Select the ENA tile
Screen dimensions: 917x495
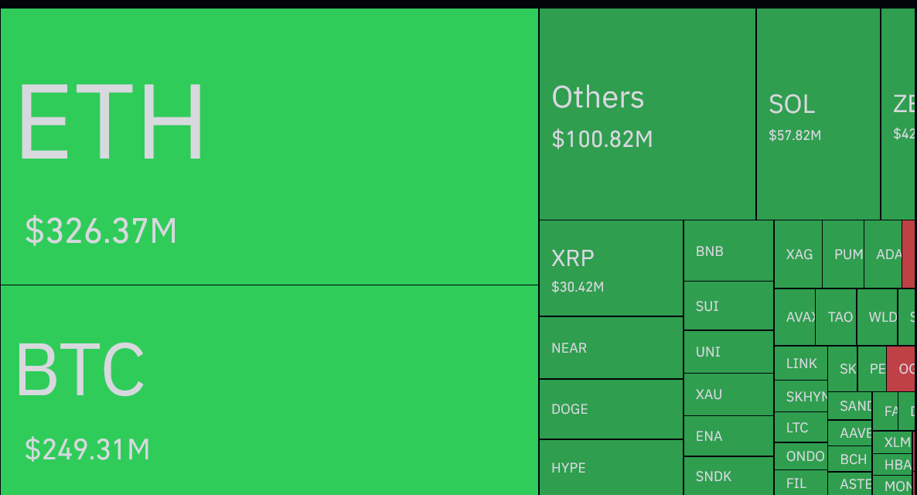[x=728, y=436]
